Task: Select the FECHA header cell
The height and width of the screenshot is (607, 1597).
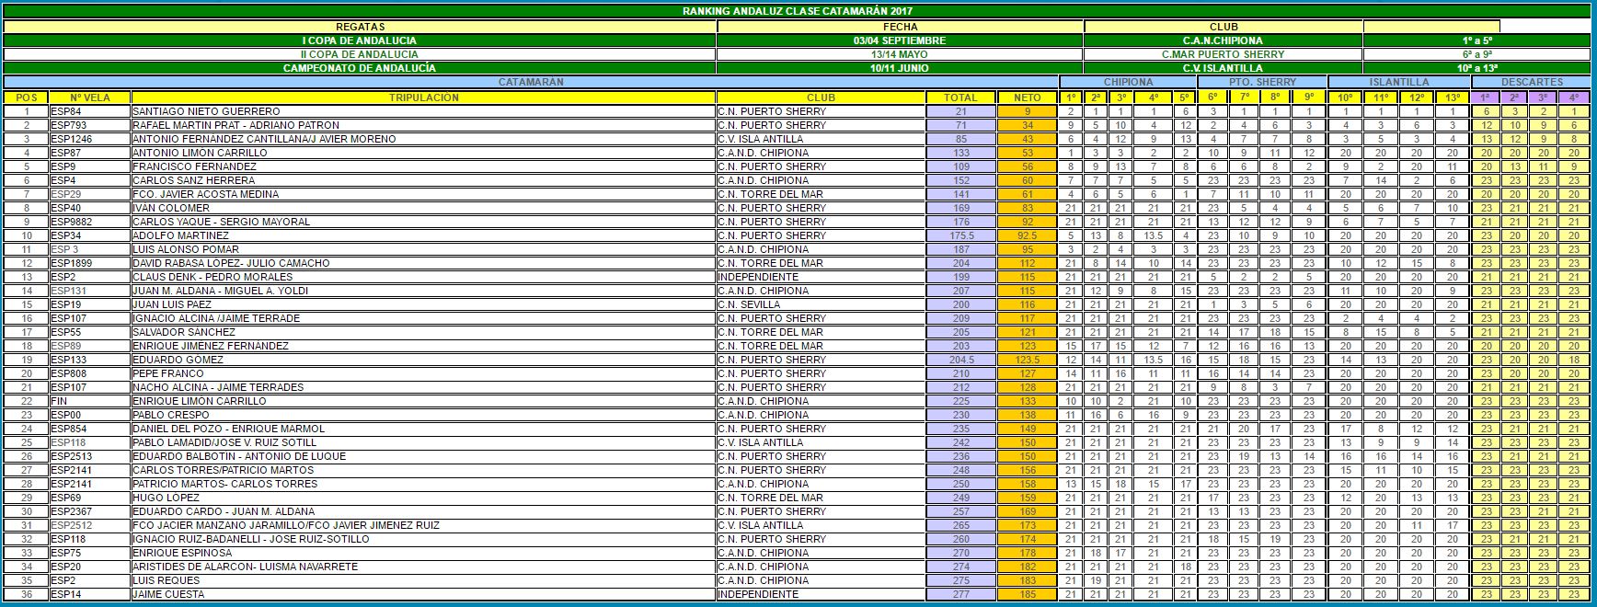Action: [899, 28]
